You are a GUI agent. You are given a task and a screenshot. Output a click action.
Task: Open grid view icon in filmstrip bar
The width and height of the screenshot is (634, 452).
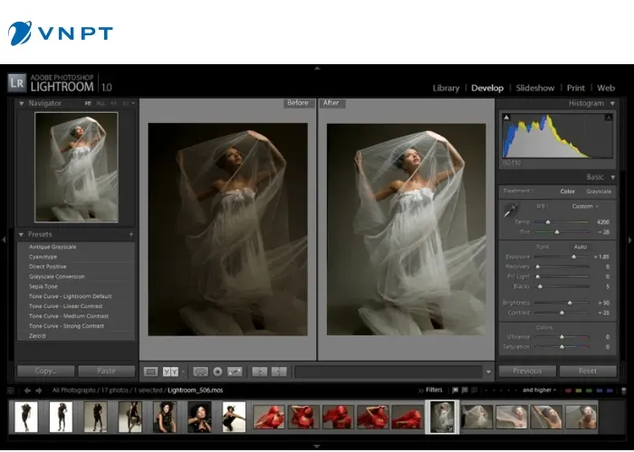coord(11,391)
